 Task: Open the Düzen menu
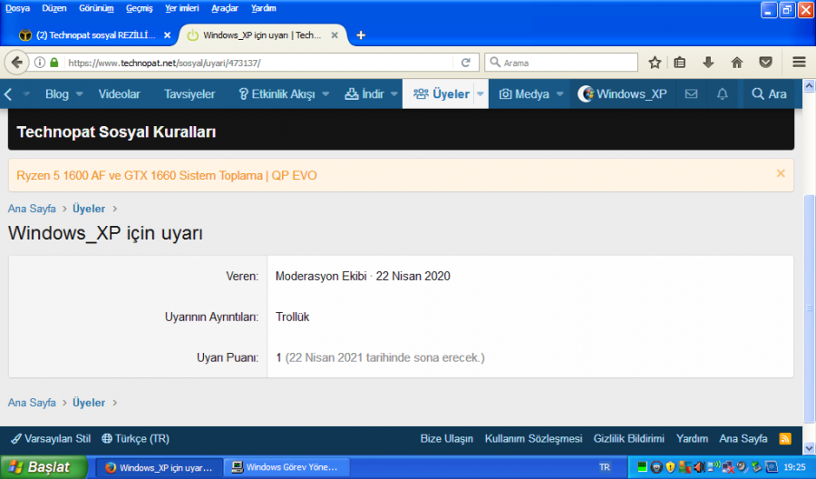coord(54,8)
